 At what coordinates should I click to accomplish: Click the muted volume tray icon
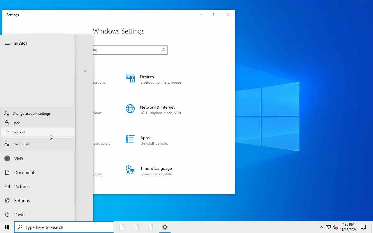(335, 227)
